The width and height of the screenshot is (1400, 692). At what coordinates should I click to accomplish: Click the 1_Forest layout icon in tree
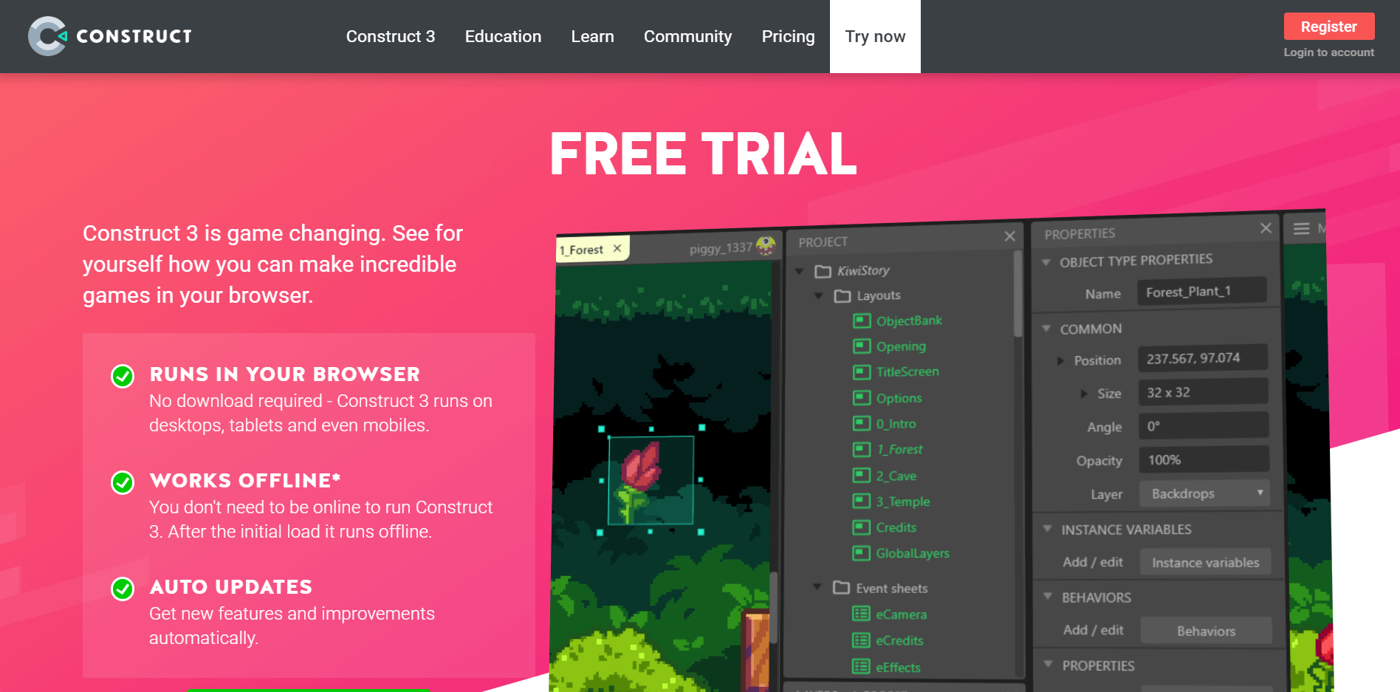click(862, 449)
